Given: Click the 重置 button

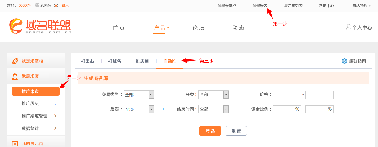Looking at the screenshot, I should (236, 131).
